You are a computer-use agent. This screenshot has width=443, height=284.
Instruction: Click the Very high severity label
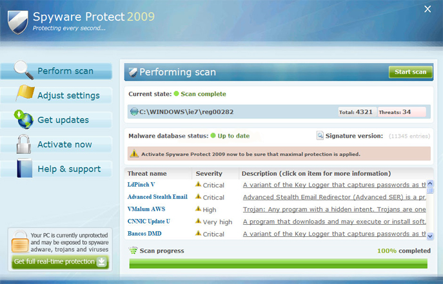pos(217,222)
